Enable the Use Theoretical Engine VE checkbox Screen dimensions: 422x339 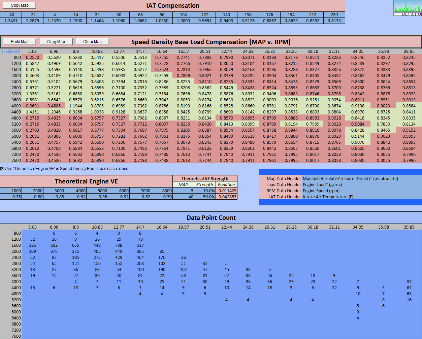[2, 169]
